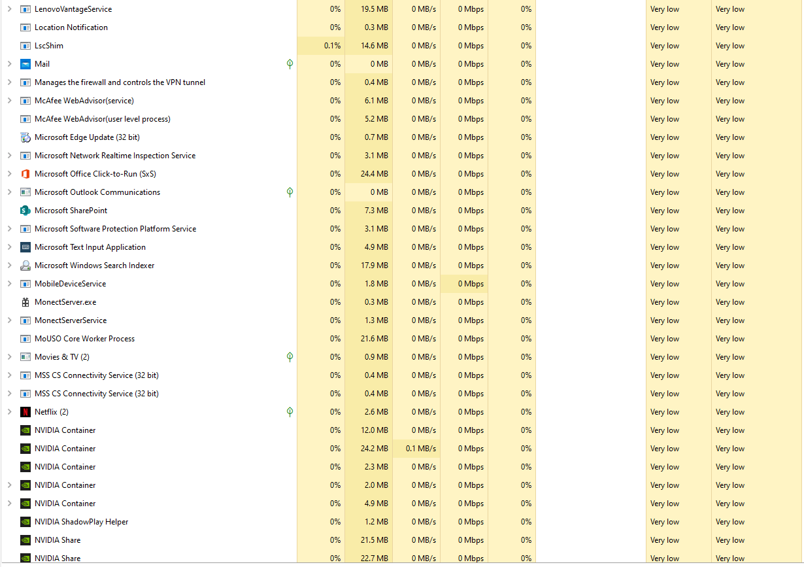
Task: Expand the MobileDeviceService row
Action: (x=9, y=284)
